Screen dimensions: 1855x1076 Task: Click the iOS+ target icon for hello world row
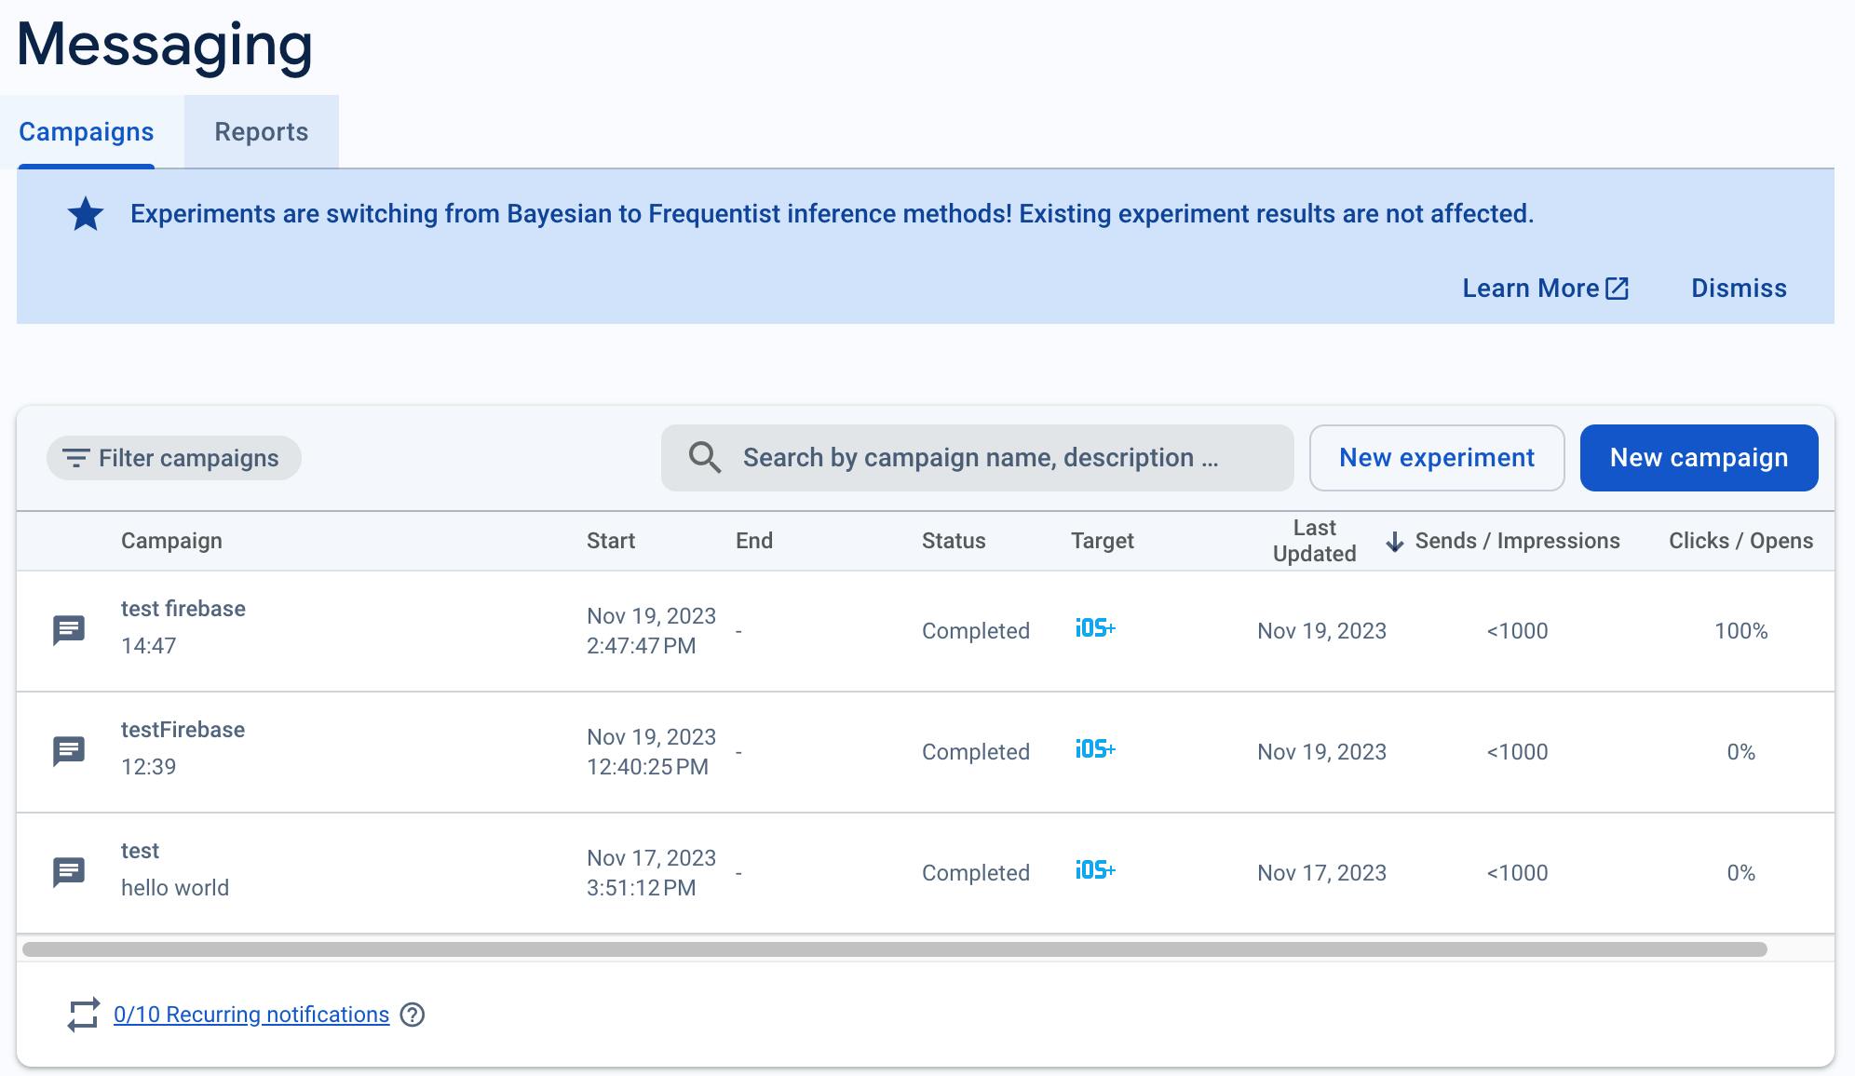(1095, 871)
